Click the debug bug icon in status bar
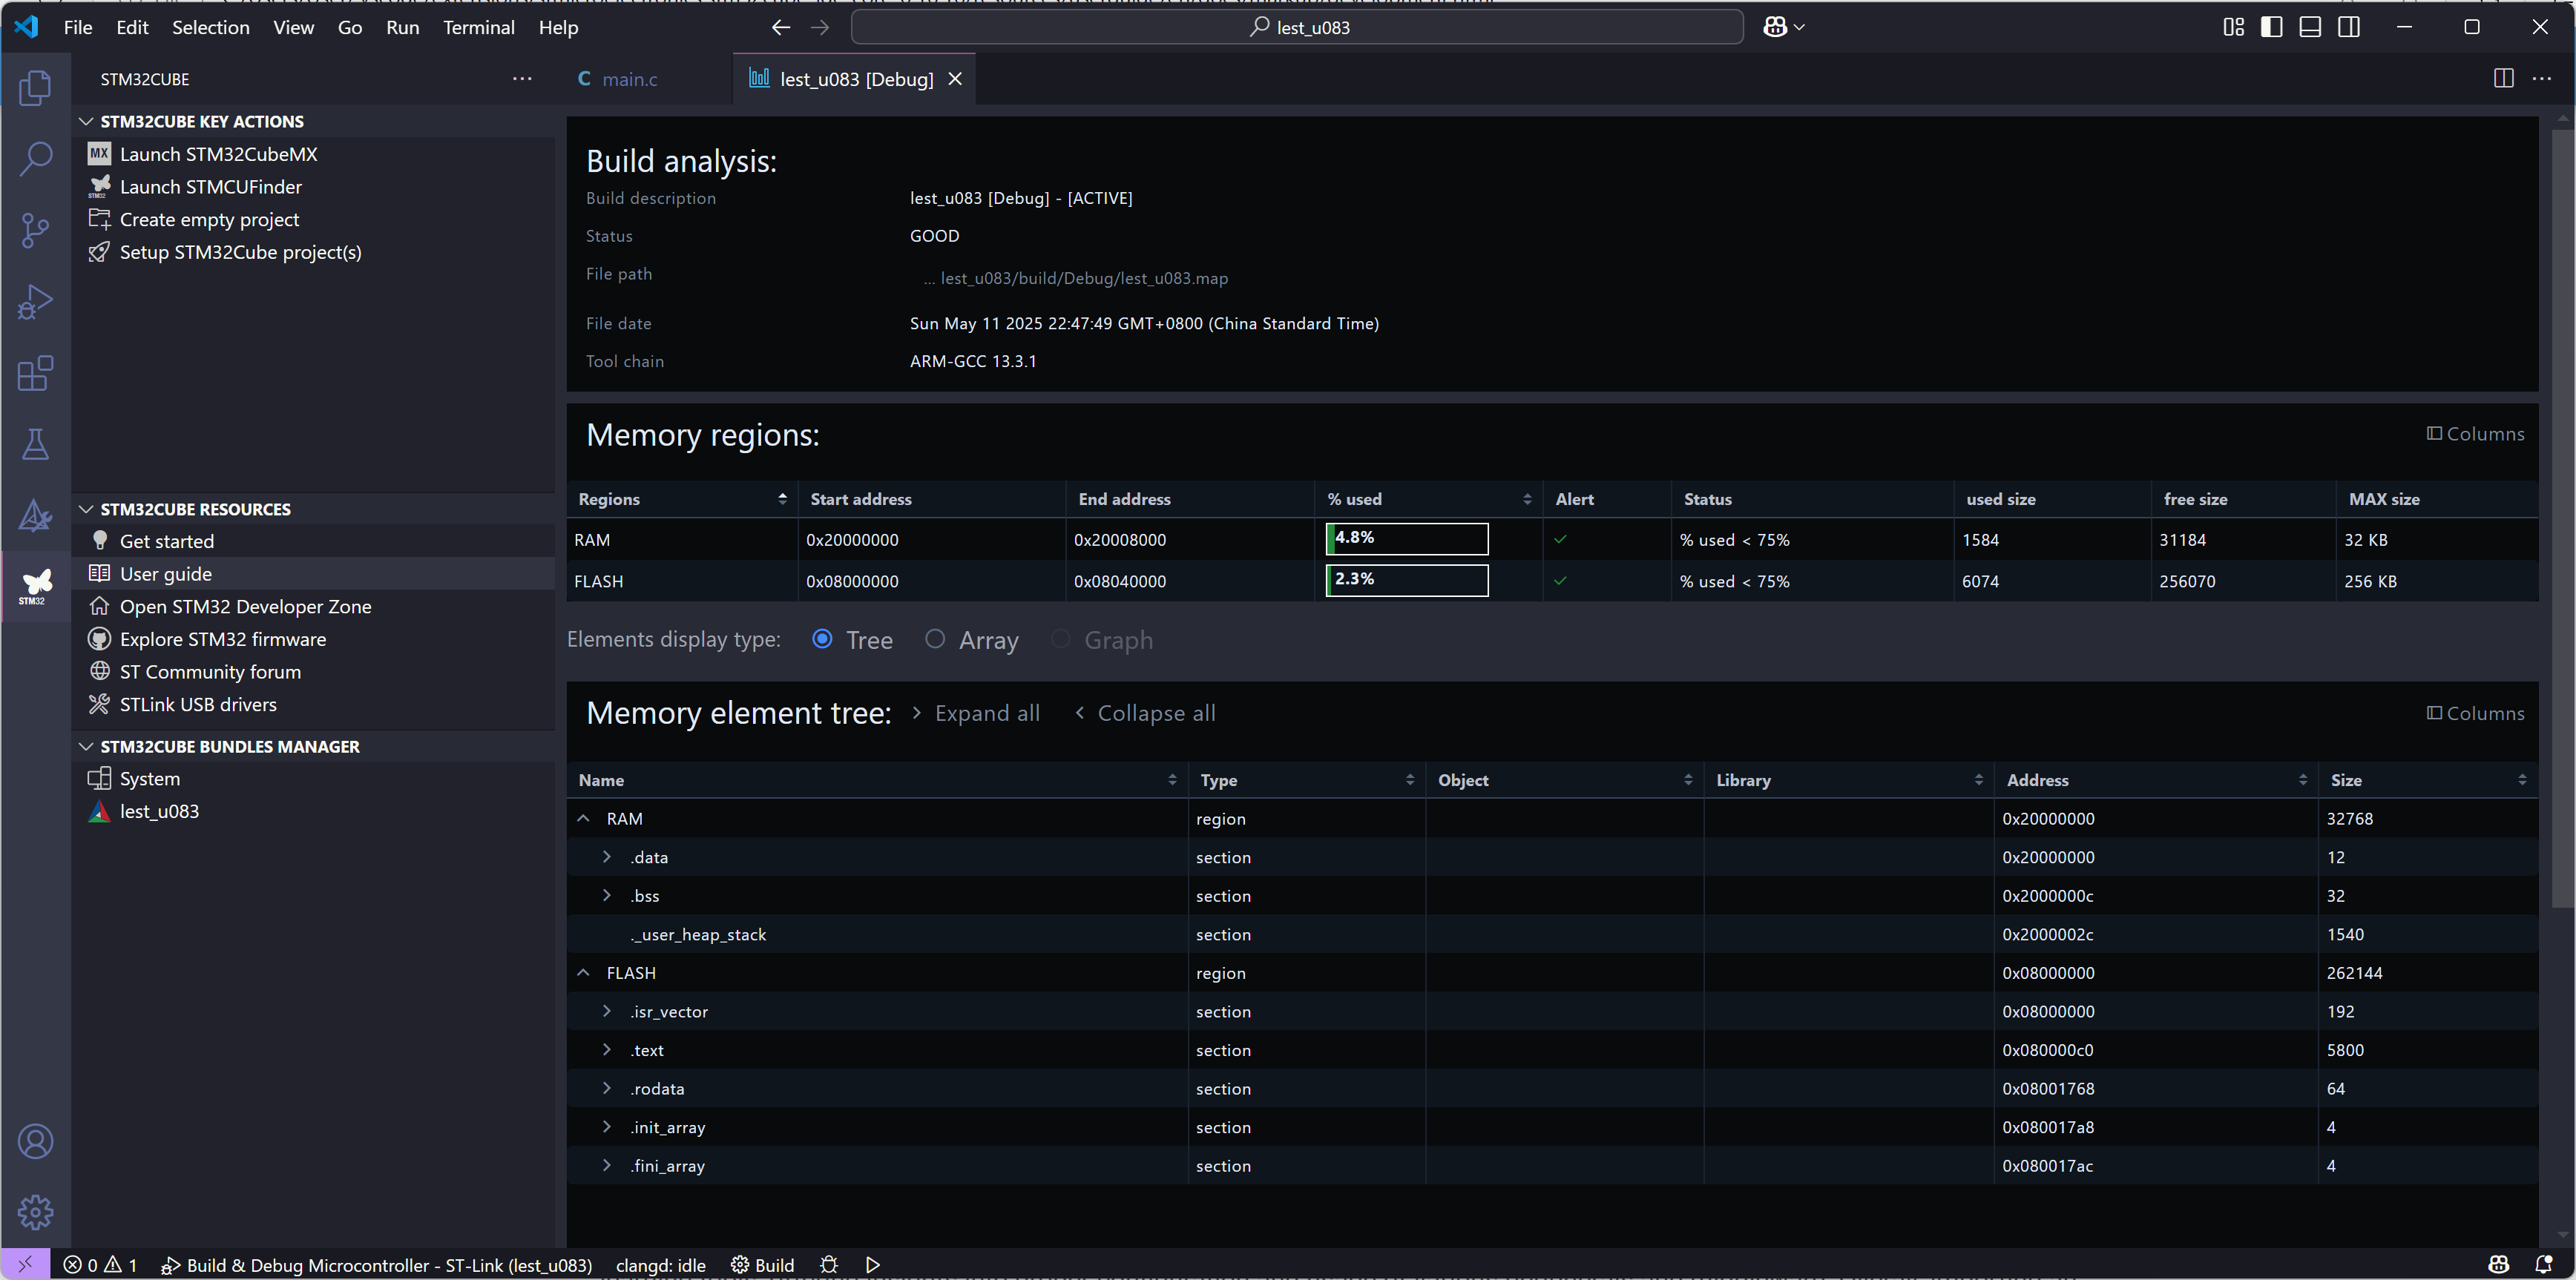 (x=828, y=1265)
